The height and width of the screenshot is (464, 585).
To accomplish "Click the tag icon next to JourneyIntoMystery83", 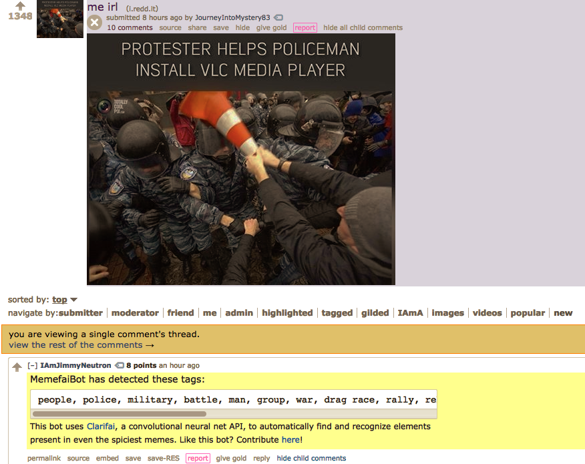I will (x=278, y=17).
